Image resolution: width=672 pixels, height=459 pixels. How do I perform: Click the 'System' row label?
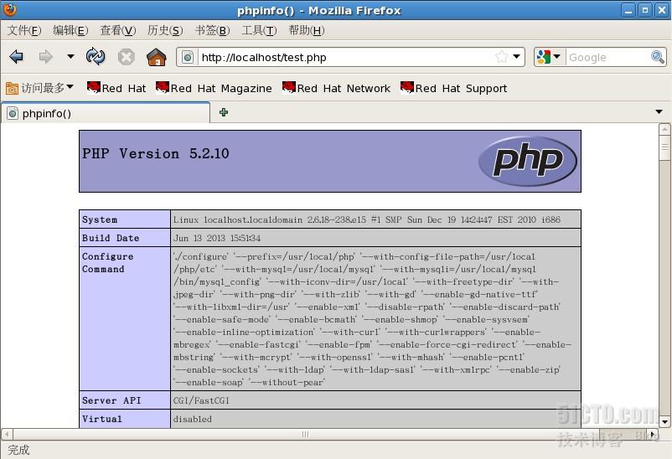coord(100,219)
